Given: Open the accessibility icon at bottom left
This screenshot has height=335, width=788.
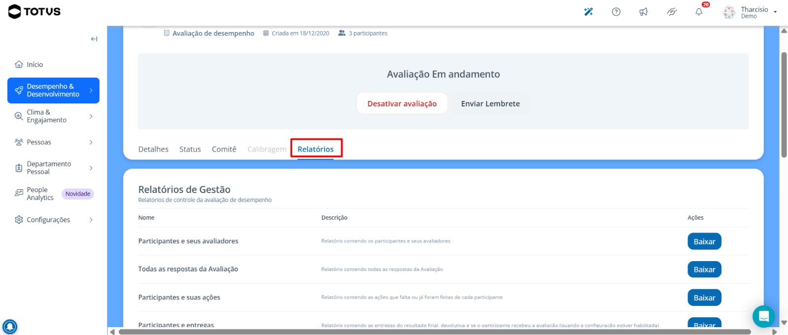Looking at the screenshot, I should pos(10,327).
